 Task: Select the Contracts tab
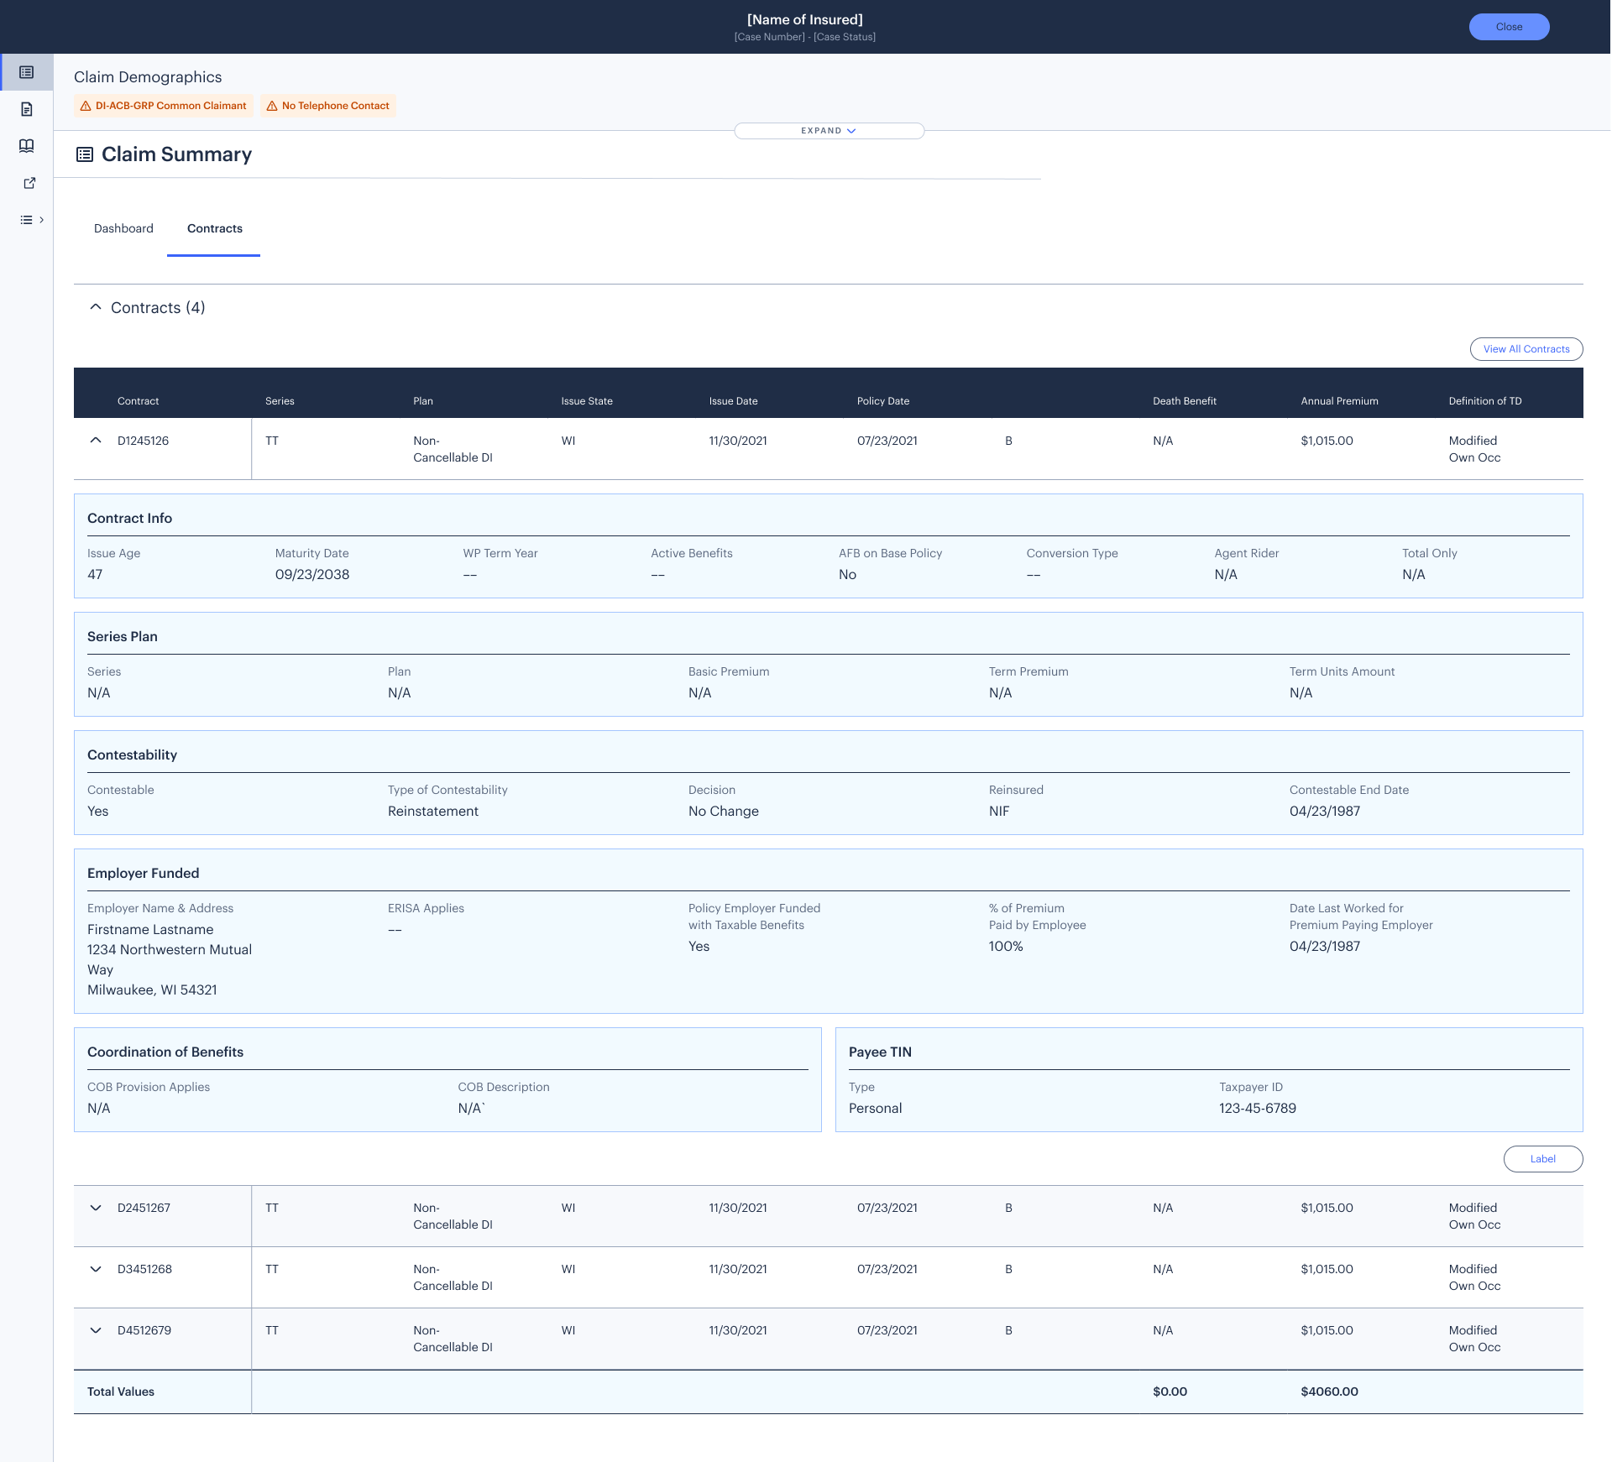215,228
